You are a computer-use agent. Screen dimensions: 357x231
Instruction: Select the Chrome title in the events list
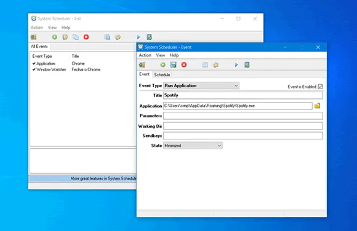(x=78, y=63)
